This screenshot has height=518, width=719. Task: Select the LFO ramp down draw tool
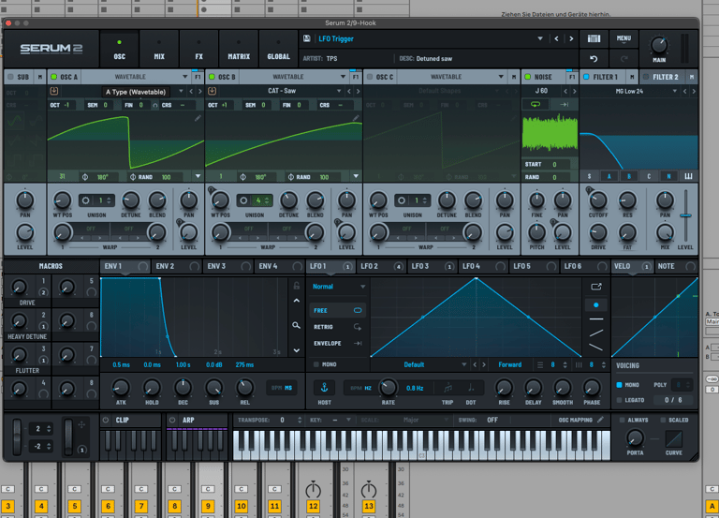coord(596,348)
